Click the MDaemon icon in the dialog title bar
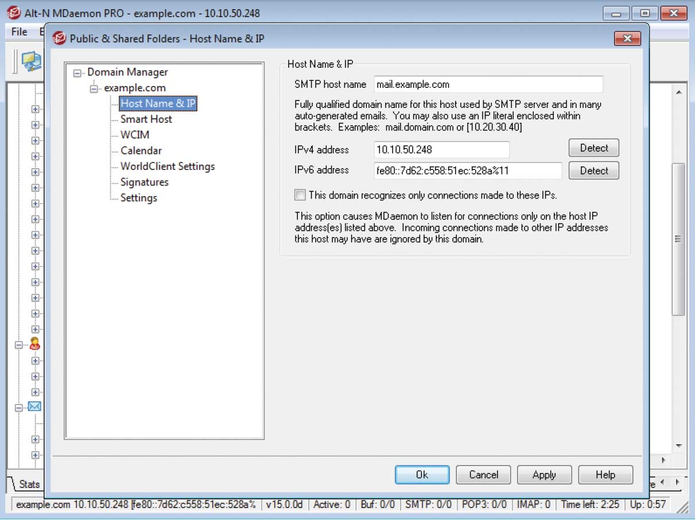The width and height of the screenshot is (695, 520). tap(59, 38)
